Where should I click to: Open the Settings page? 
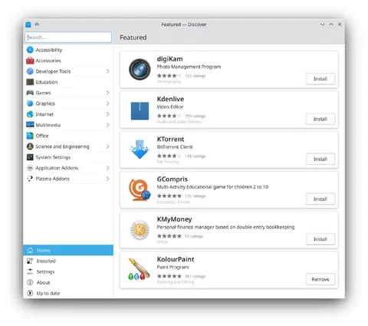(68, 272)
